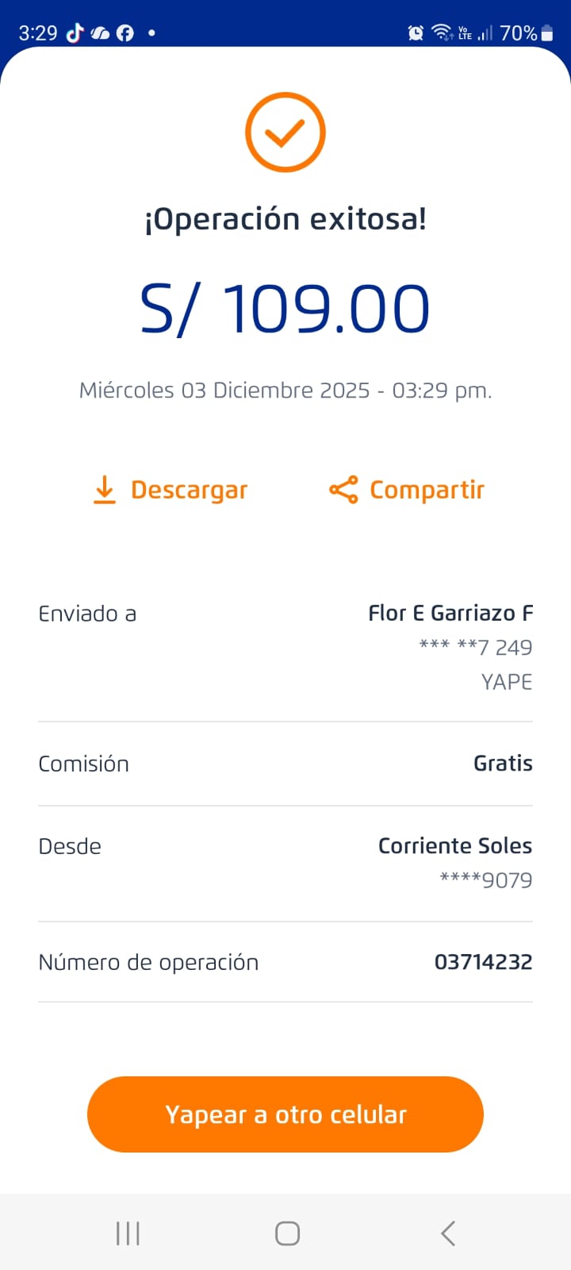Tap the Compartir share icon
This screenshot has height=1270, width=571.
343,490
